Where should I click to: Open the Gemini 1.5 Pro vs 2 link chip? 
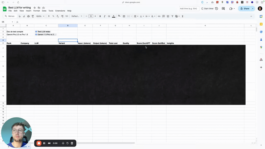(x=46, y=34)
